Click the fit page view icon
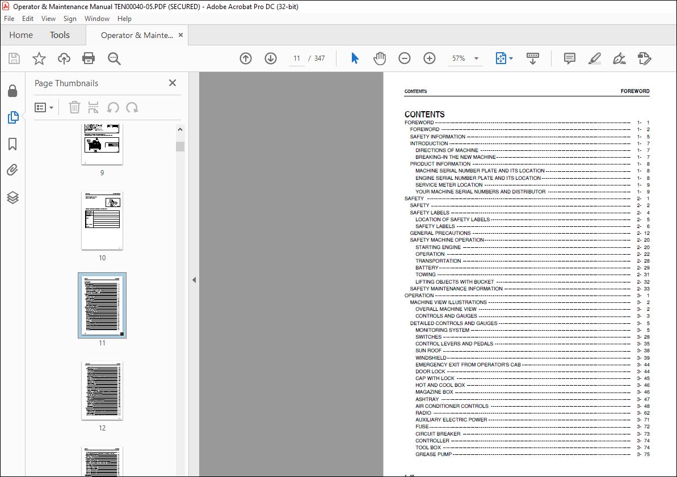The width and height of the screenshot is (677, 477). click(x=501, y=58)
